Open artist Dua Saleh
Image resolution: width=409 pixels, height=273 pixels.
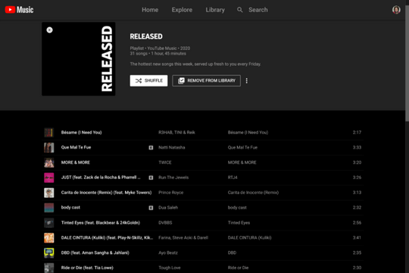168,208
